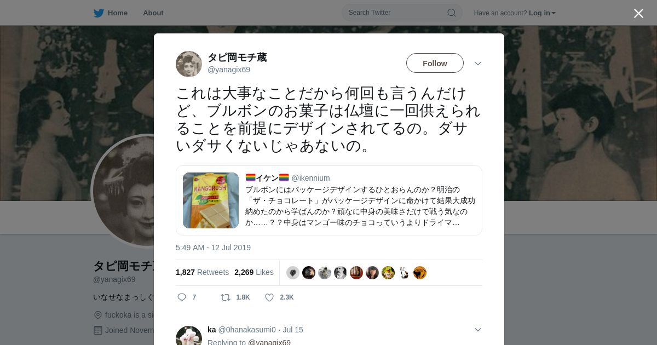Viewport: 657px width, 345px height.
Task: Follow @yanagix69 with Follow button
Action: coord(435,63)
